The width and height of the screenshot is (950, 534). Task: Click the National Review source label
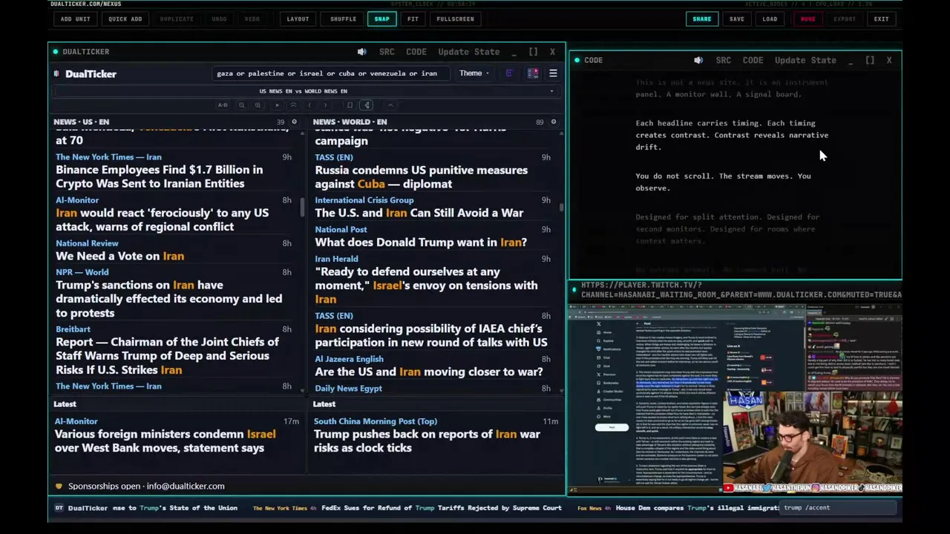pos(87,243)
